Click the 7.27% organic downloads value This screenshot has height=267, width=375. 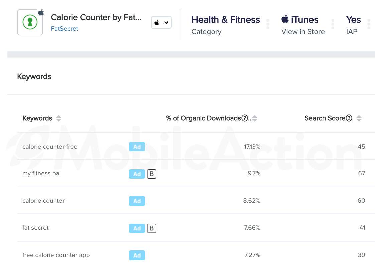pyautogui.click(x=252, y=255)
